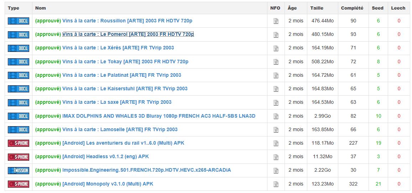
Task: Open Impossible.Engineering.S01 torrent link
Action: point(146,170)
